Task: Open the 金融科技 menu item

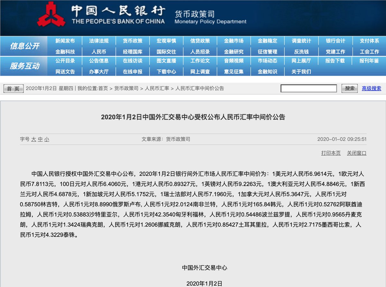Action: tap(65, 51)
